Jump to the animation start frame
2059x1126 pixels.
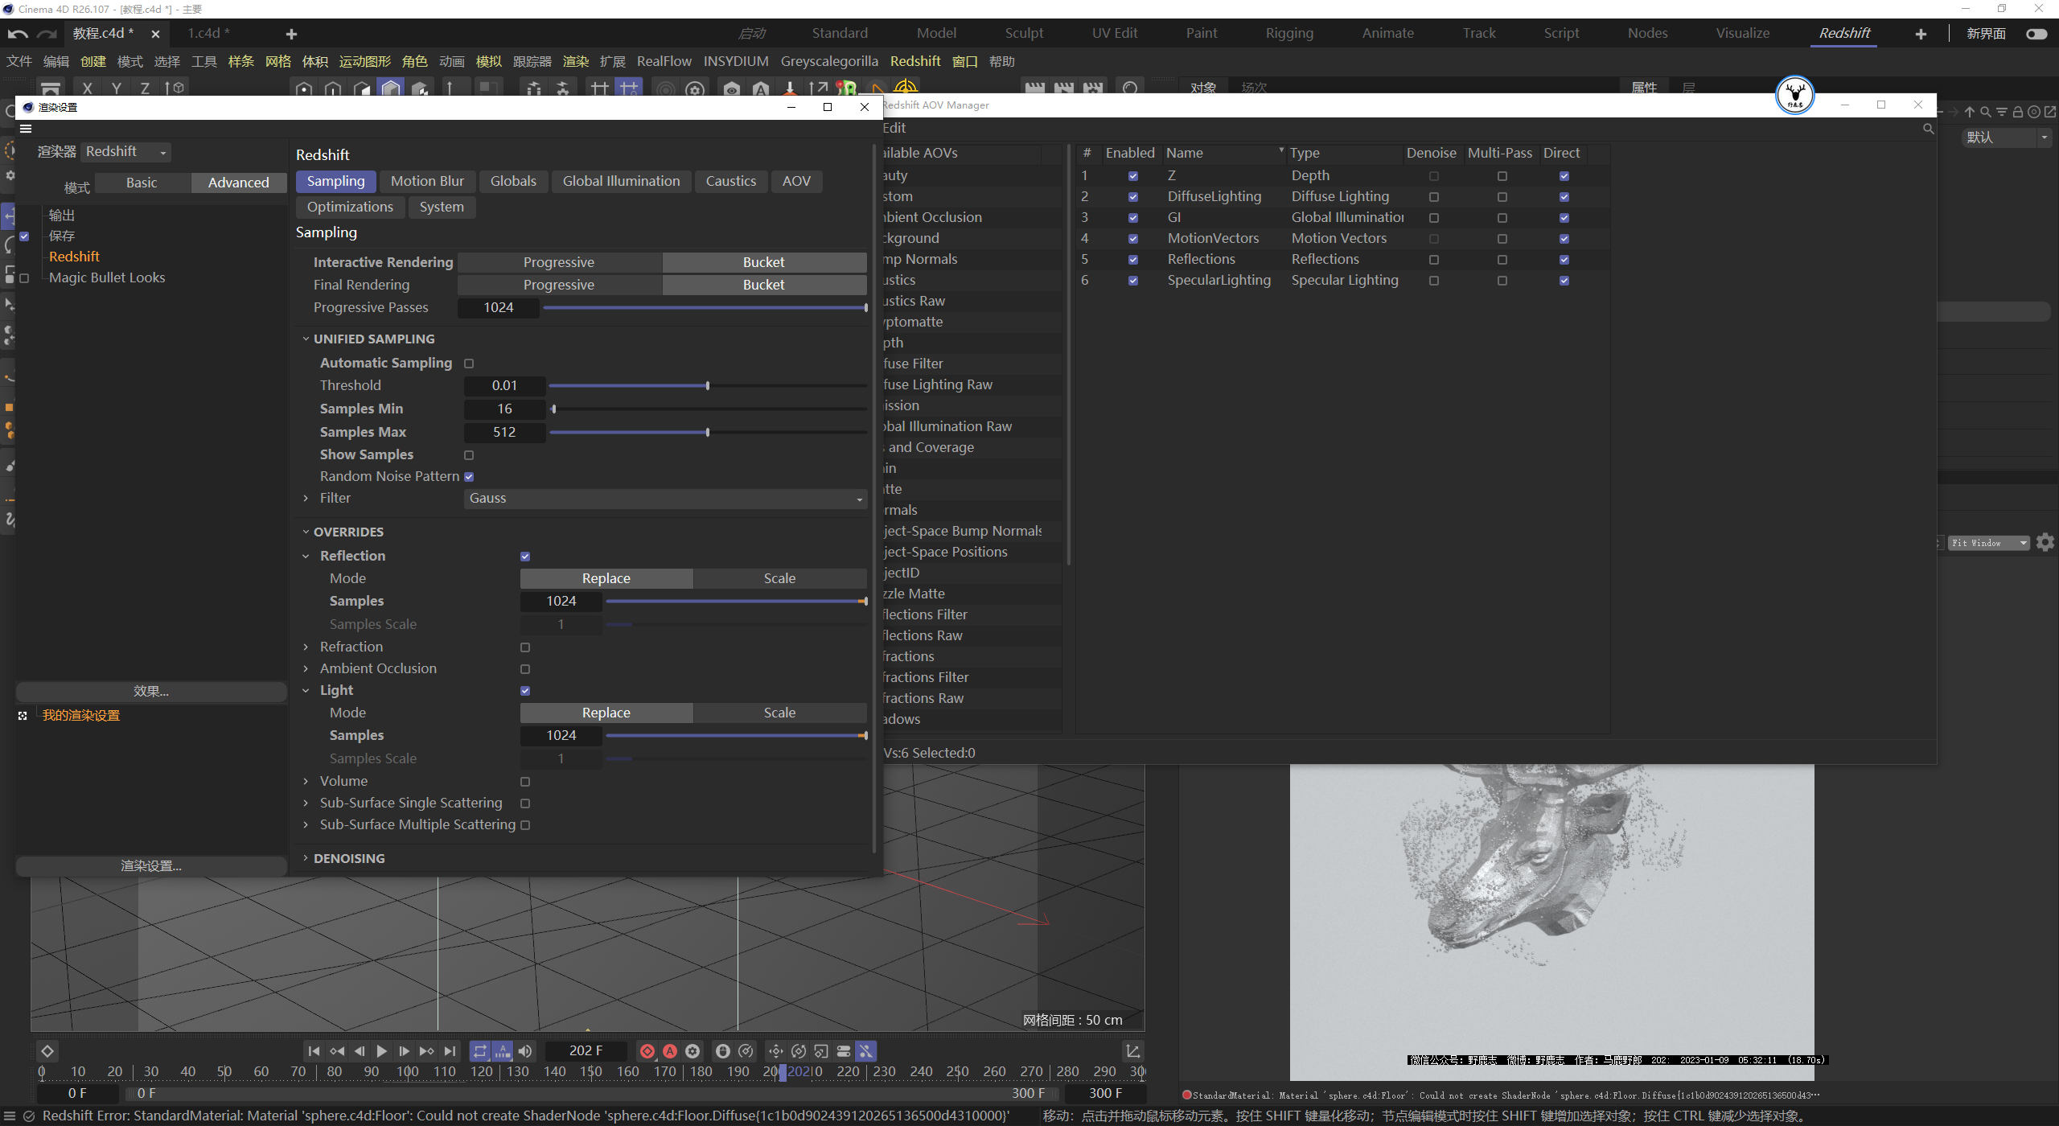click(x=314, y=1051)
